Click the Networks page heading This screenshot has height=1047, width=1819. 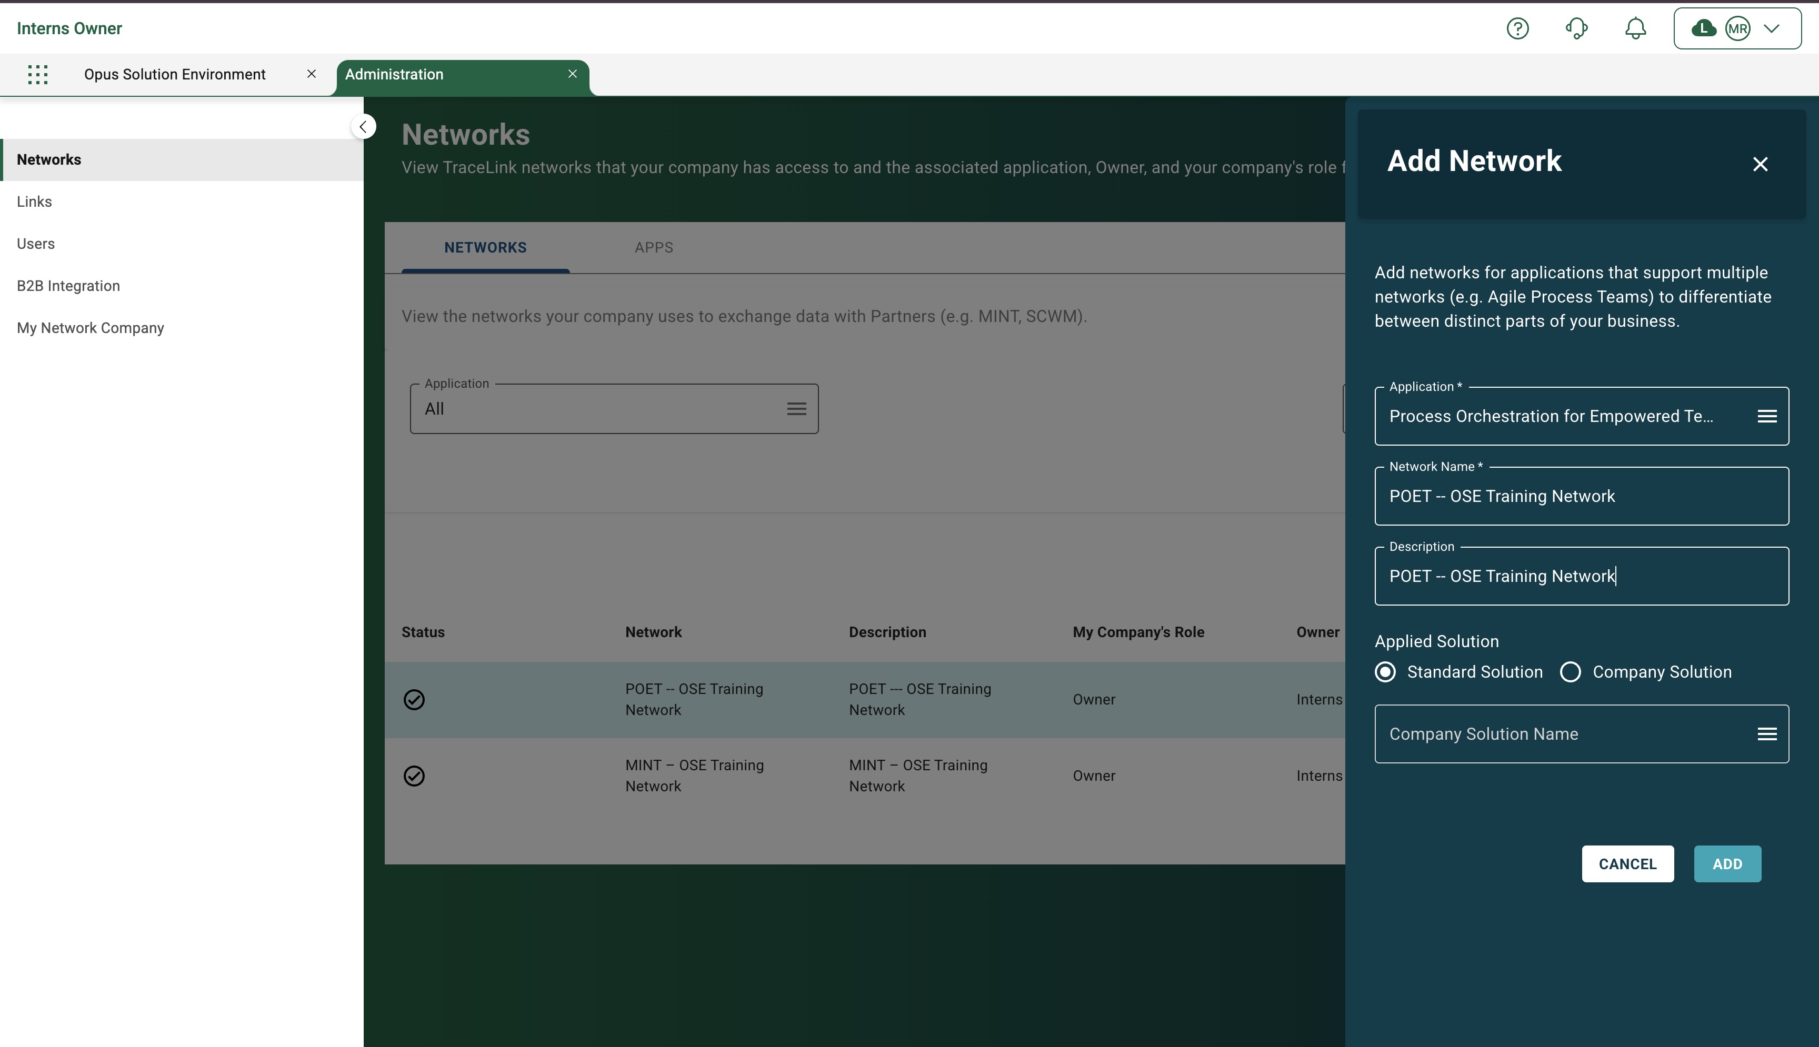tap(465, 135)
